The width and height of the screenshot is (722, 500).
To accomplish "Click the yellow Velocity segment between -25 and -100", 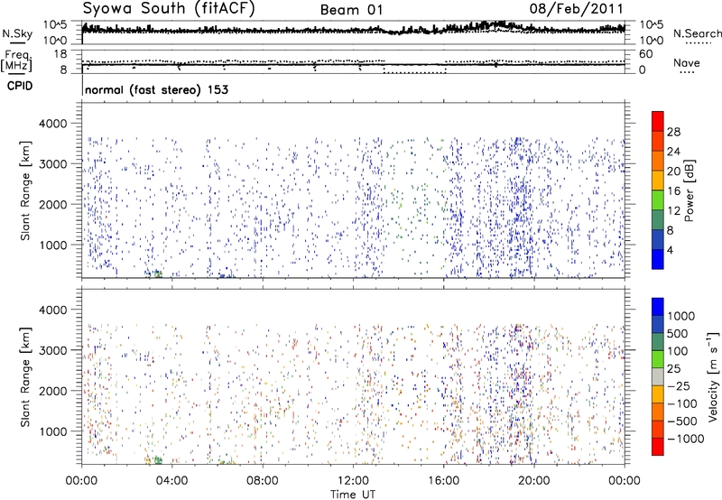I will coord(658,394).
